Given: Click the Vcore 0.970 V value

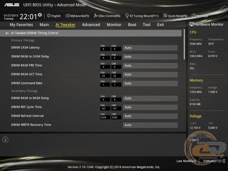Looking at the screenshot, I should pos(213,56).
